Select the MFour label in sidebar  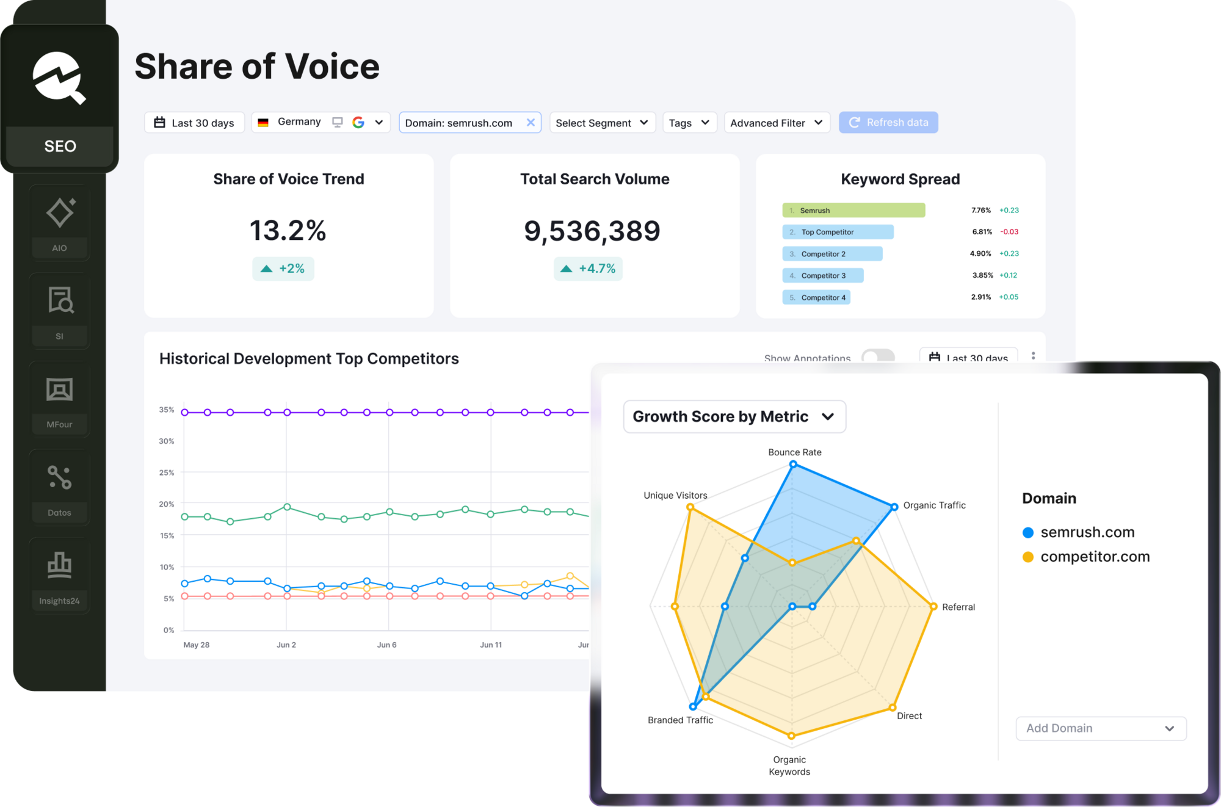pos(59,424)
